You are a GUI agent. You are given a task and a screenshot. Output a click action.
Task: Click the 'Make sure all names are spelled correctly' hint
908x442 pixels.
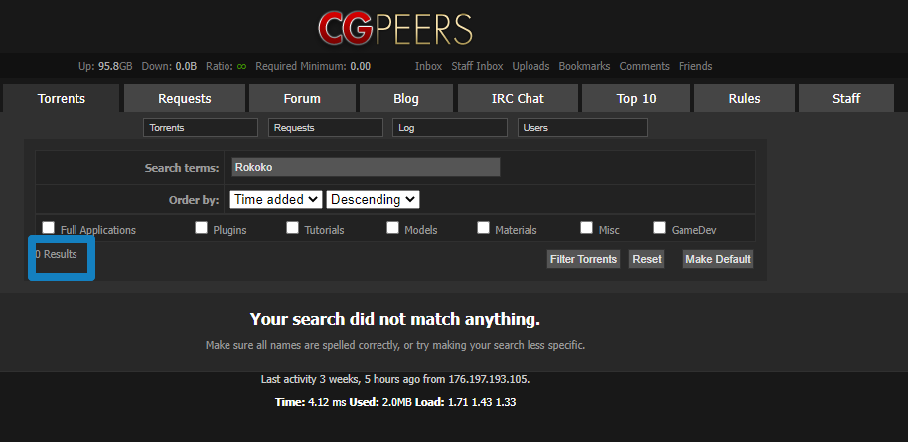pyautogui.click(x=395, y=346)
